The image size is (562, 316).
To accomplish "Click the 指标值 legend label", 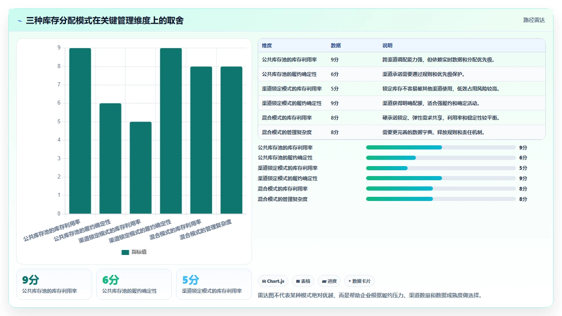I will [139, 252].
